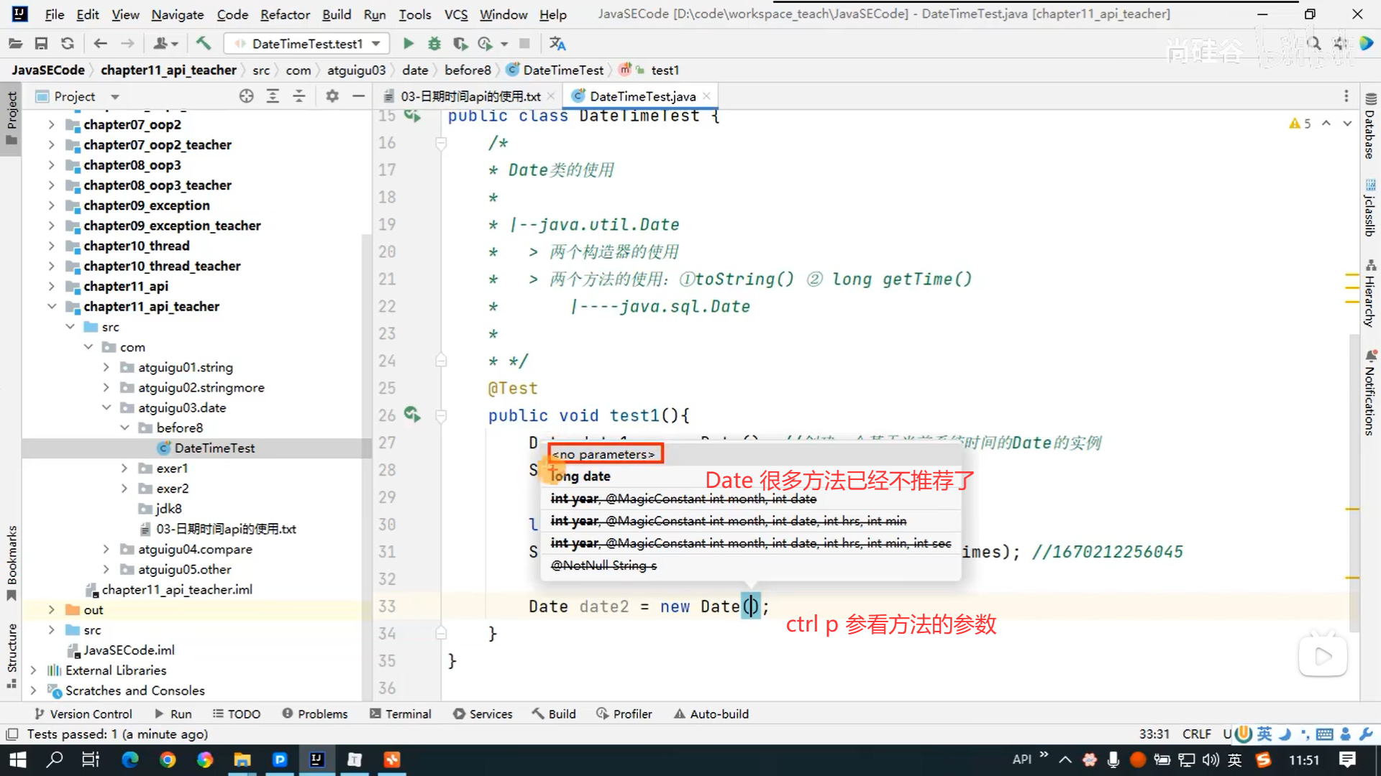The image size is (1381, 776).
Task: Open IntelliJ IDEA from Windows taskbar
Action: (316, 759)
